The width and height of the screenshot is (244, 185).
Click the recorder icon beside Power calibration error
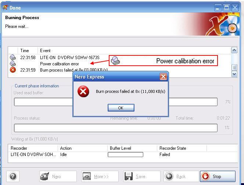(13, 64)
